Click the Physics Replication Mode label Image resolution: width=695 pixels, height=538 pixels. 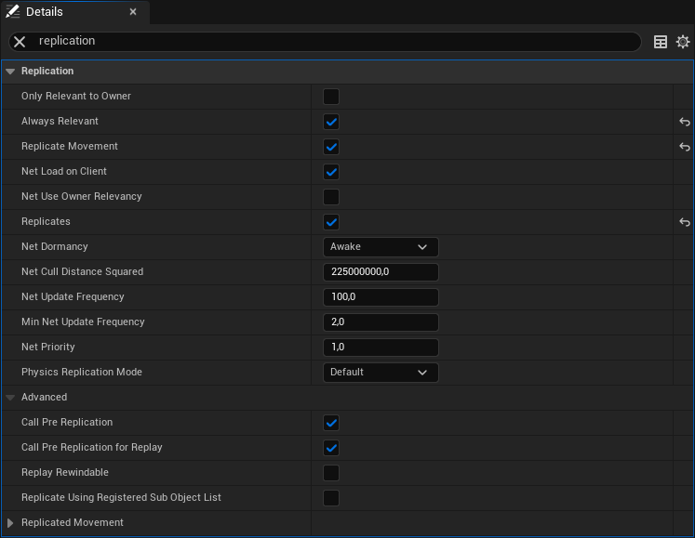(82, 372)
